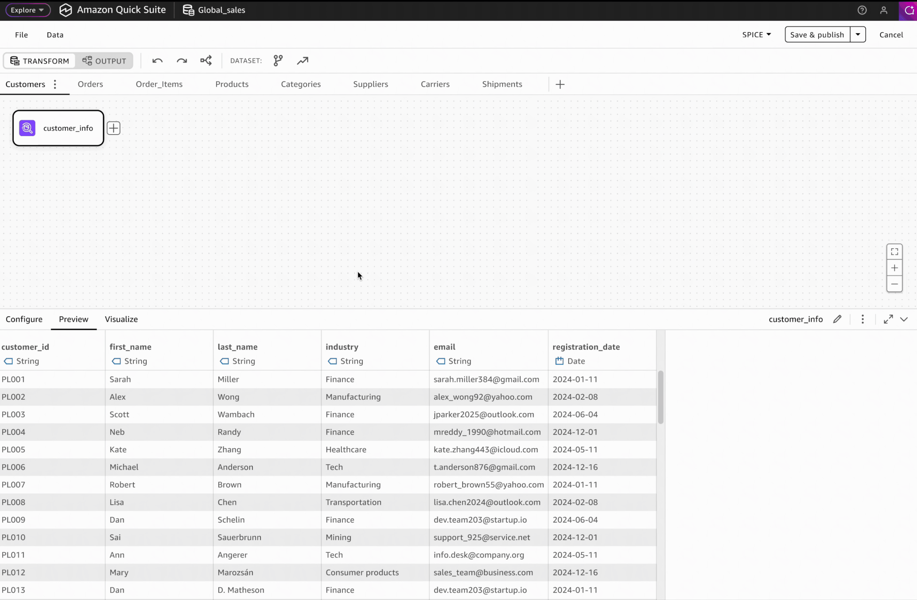
Task: Click the Save & publish button
Action: [817, 35]
